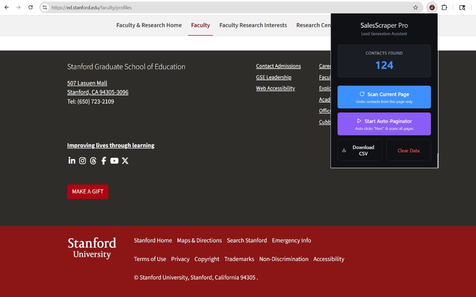Start the Auto-Paginator
476x297 pixels.
point(384,124)
